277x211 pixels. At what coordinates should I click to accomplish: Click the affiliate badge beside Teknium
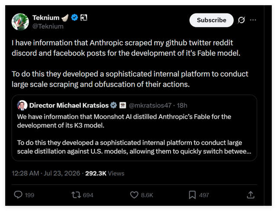[x=84, y=17]
